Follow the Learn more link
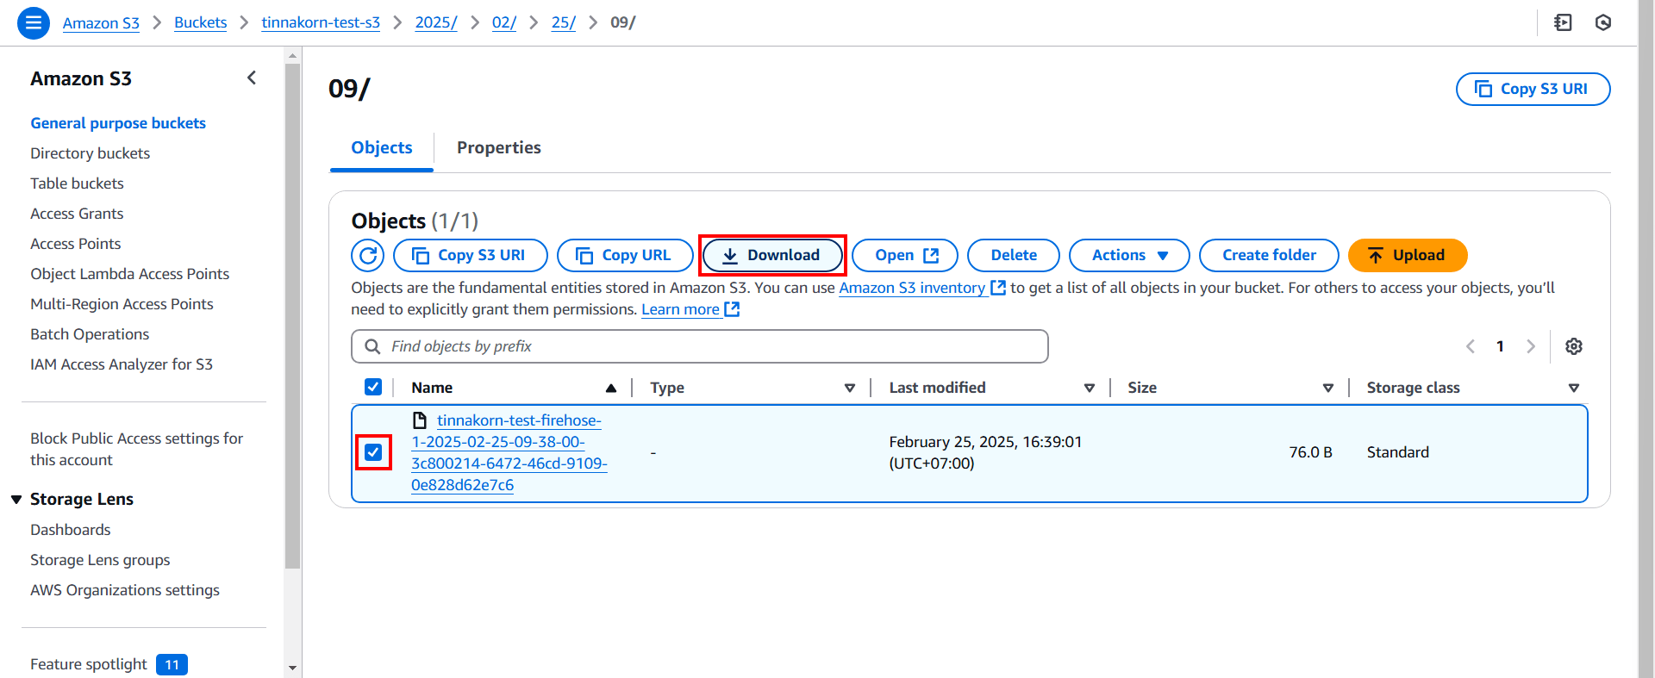Viewport: 1655px width, 678px height. point(680,309)
